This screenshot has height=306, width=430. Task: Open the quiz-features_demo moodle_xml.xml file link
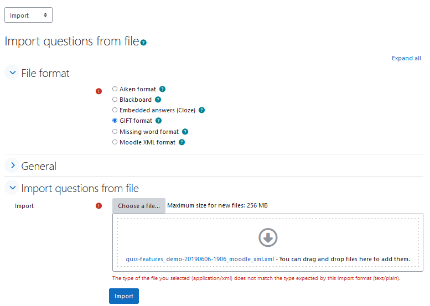click(200, 259)
